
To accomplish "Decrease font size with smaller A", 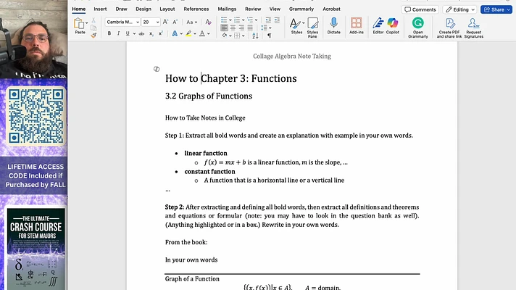I will click(x=175, y=22).
